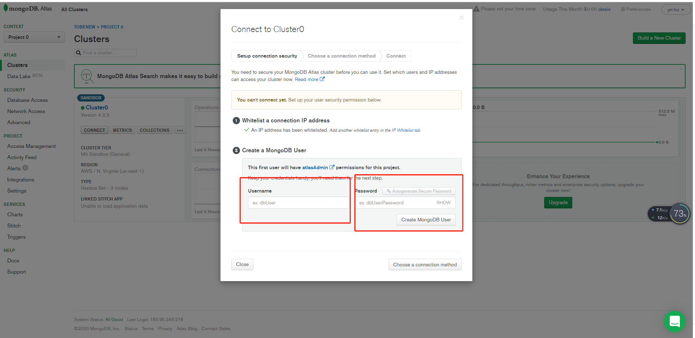Click the All Good system status link
Viewport: 695px width, 338px height.
pyautogui.click(x=114, y=320)
